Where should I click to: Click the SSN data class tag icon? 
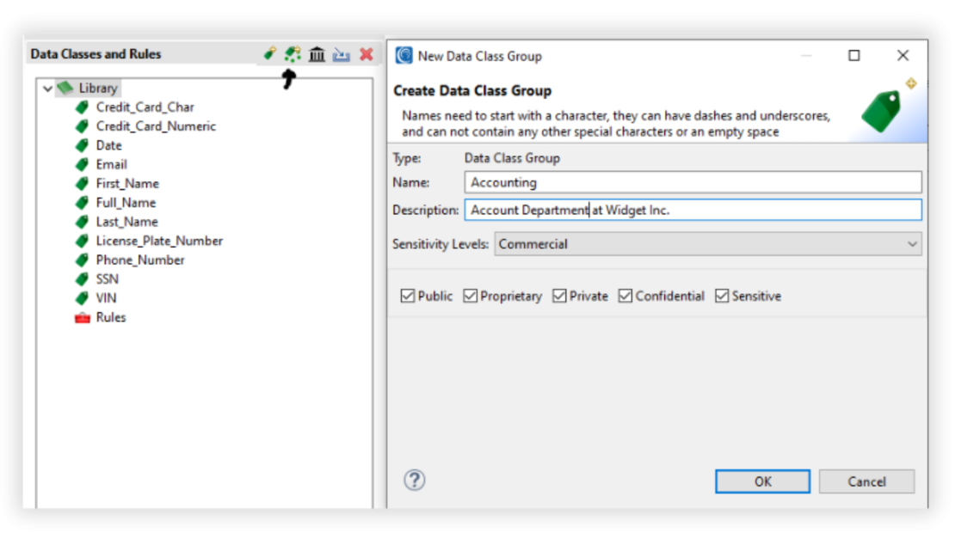[82, 279]
